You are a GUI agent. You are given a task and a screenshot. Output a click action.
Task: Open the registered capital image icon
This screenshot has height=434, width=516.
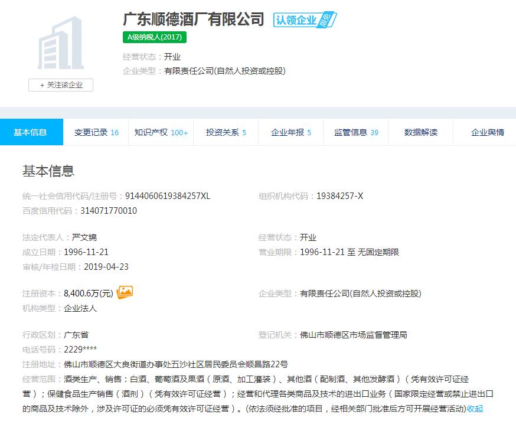point(125,292)
